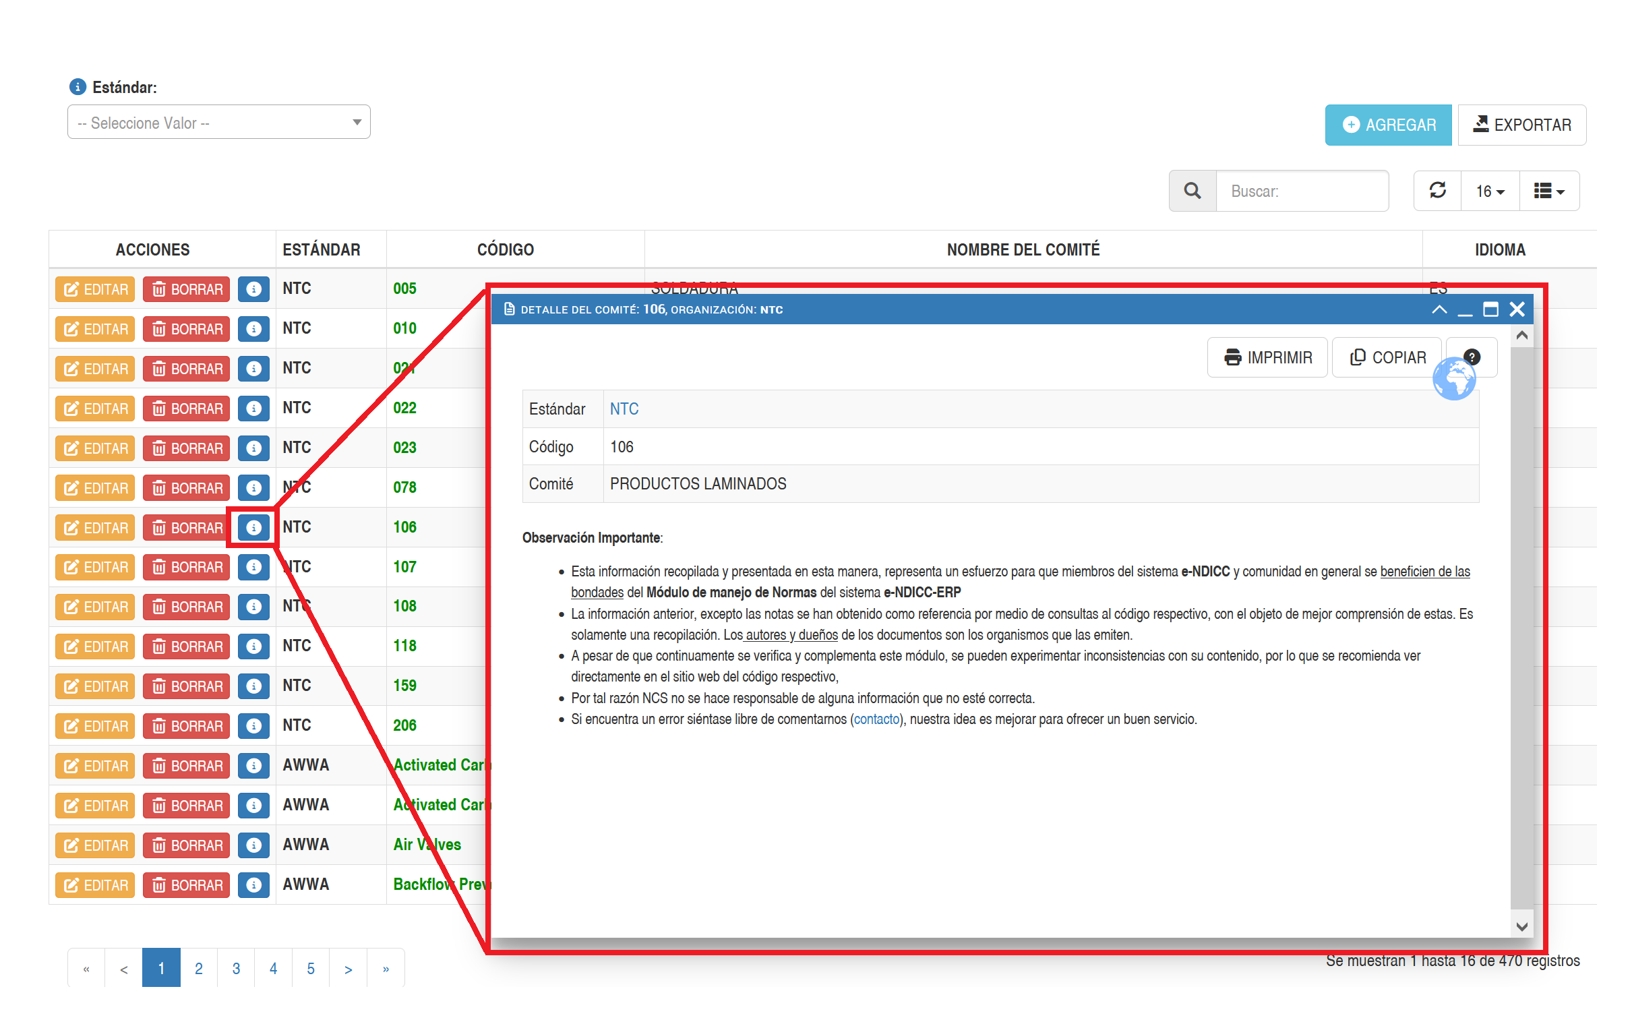This screenshot has width=1630, height=1022.
Task: Click the globe icon in dialog
Action: point(1453,380)
